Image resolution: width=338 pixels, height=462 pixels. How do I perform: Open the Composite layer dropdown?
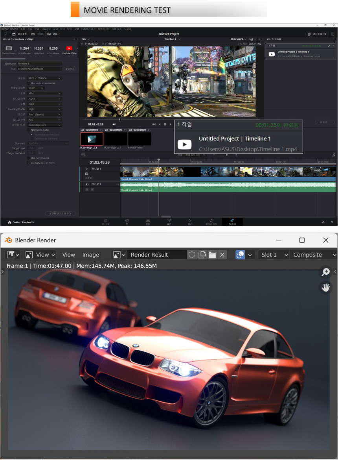click(313, 255)
